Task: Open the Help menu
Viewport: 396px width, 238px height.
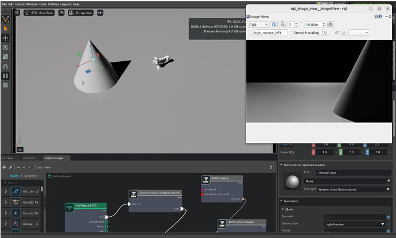Action: coord(76,4)
